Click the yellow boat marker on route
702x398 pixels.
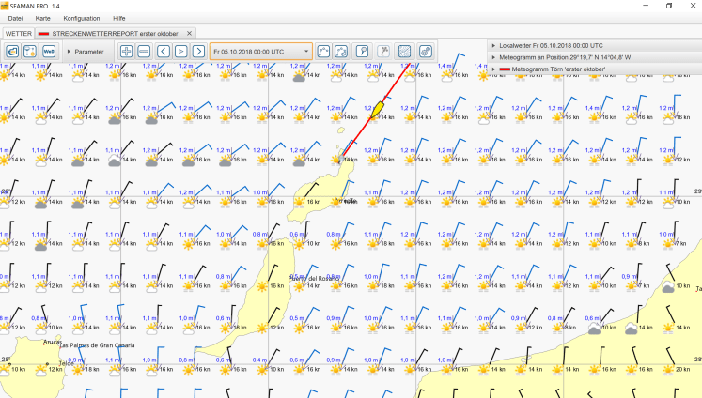379,110
